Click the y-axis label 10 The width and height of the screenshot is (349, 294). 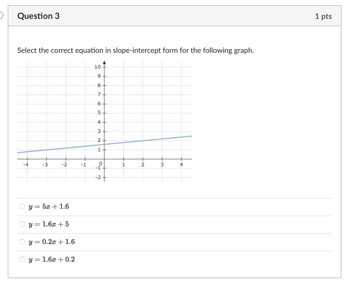click(97, 67)
